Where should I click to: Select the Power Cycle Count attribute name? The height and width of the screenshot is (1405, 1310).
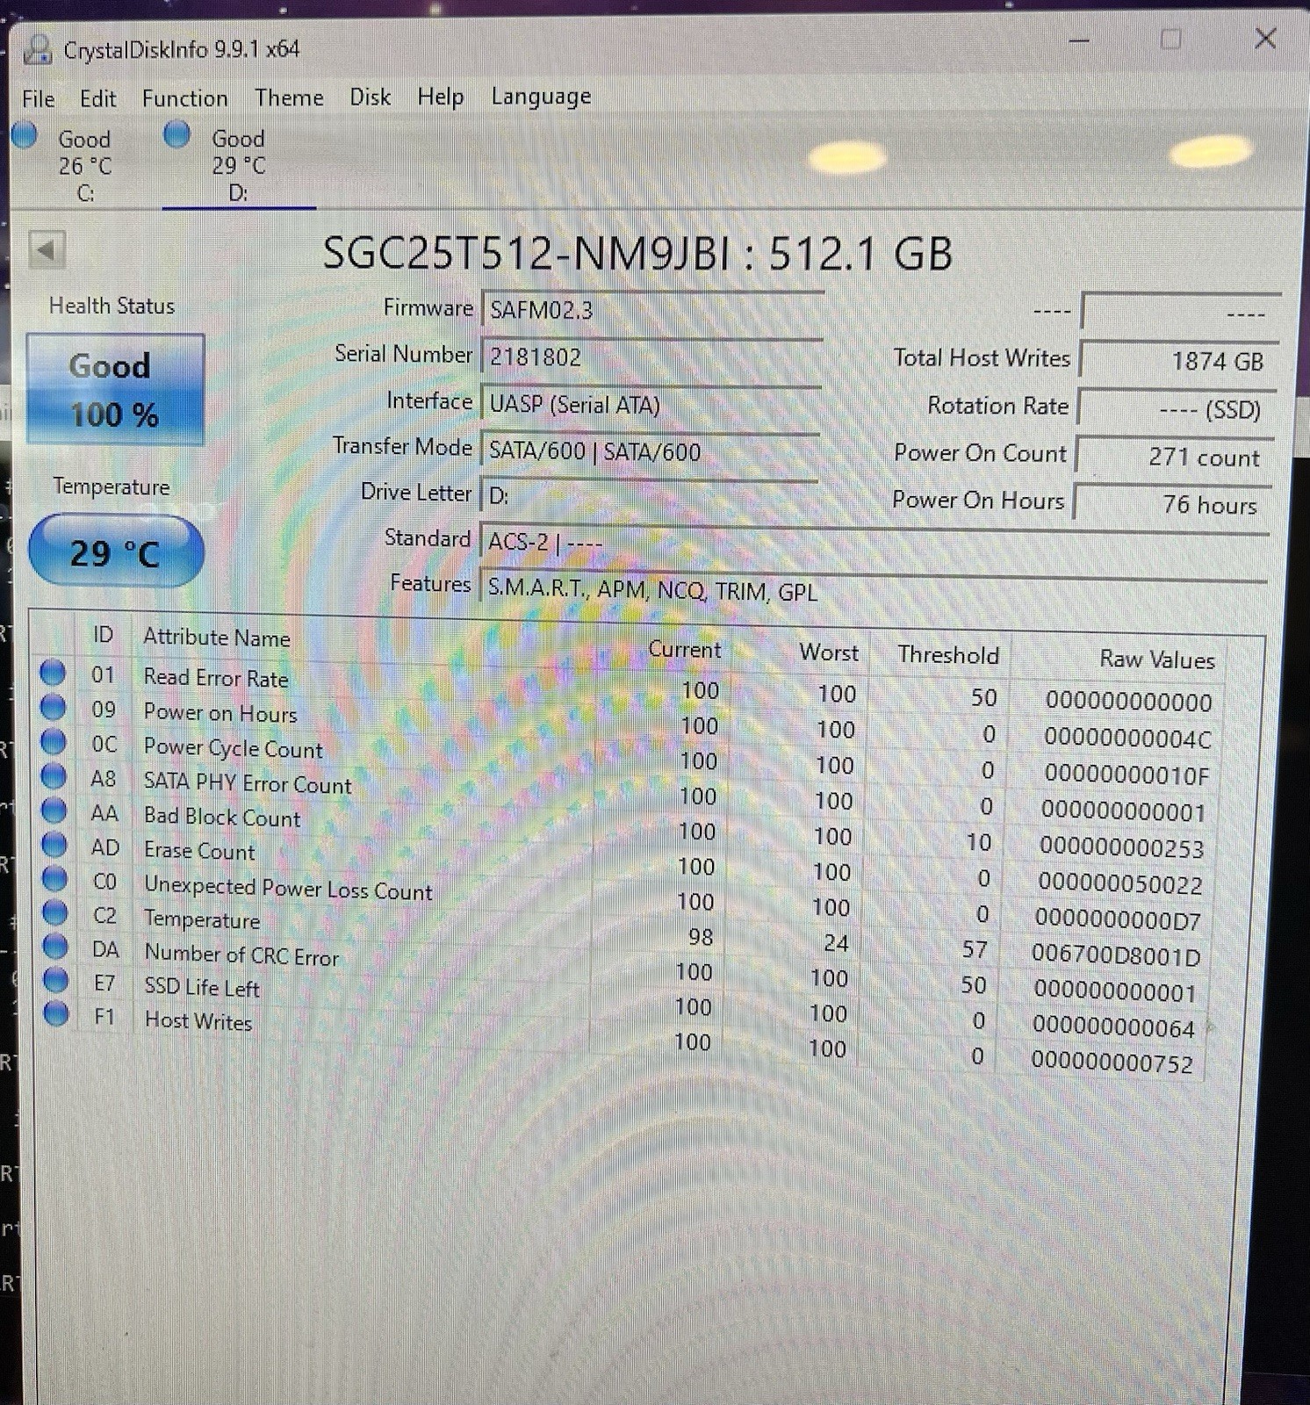click(233, 748)
